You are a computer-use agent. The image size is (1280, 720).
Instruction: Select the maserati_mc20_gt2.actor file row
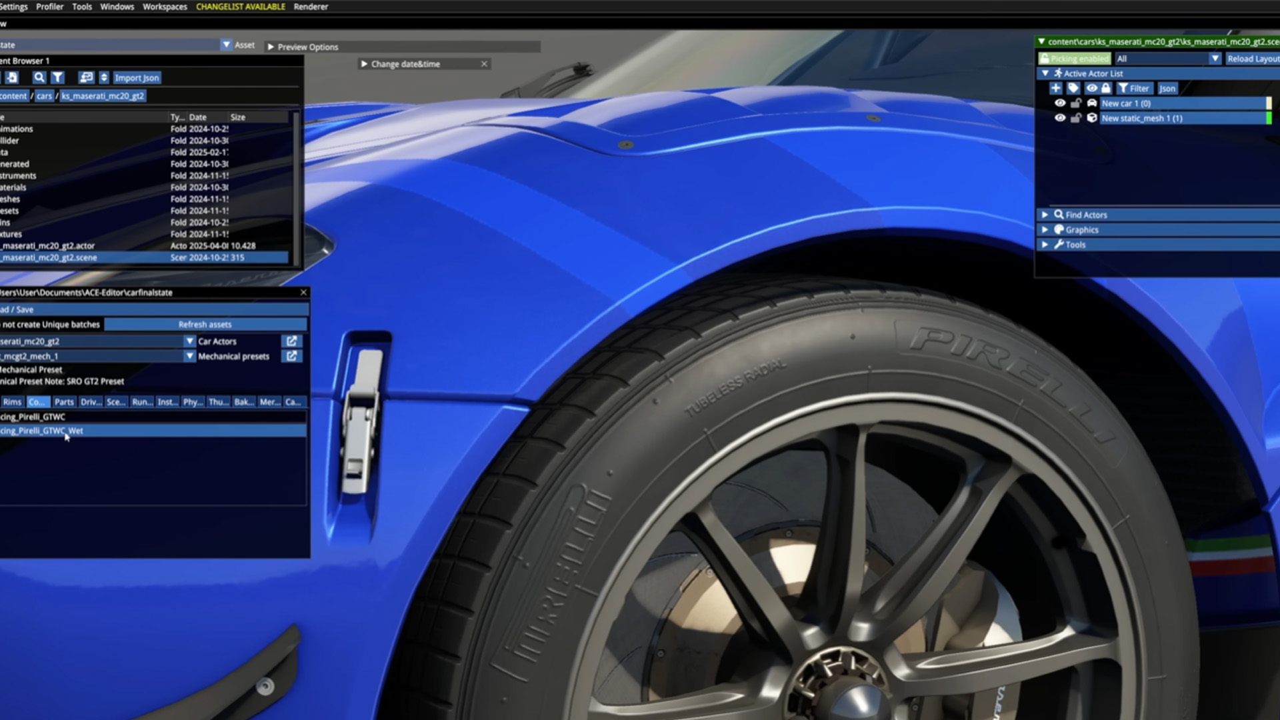145,245
